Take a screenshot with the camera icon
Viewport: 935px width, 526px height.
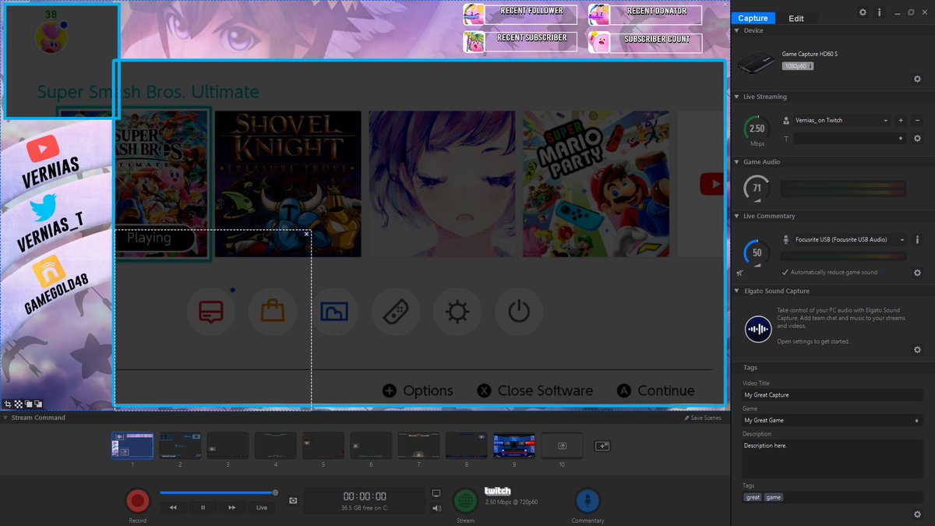click(293, 500)
